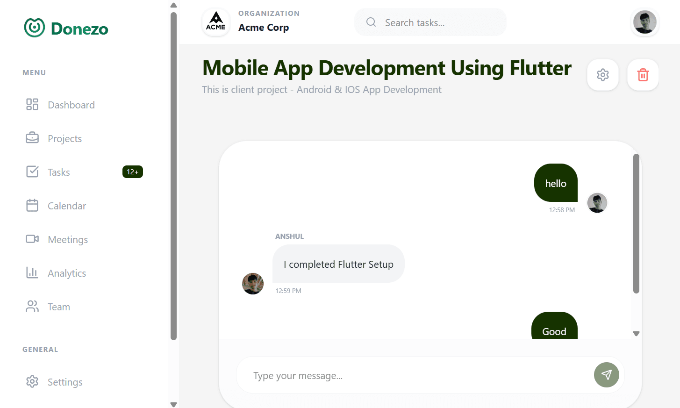Click the Calendar icon in sidebar

tap(32, 205)
